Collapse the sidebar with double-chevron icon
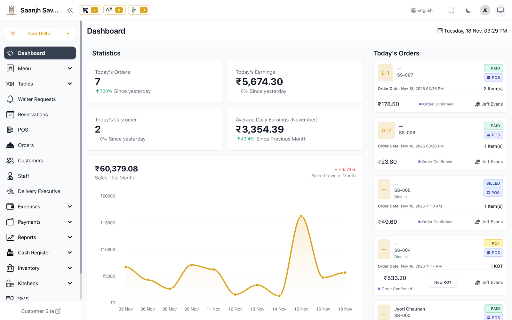 tap(70, 10)
